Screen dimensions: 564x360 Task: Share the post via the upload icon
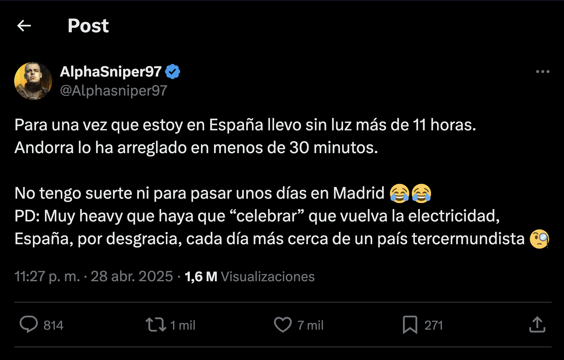coord(537,325)
